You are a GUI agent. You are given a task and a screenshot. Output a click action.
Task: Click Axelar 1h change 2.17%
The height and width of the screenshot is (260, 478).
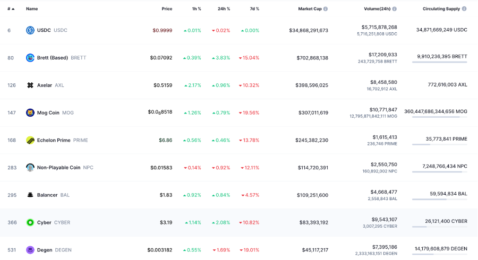tap(193, 85)
